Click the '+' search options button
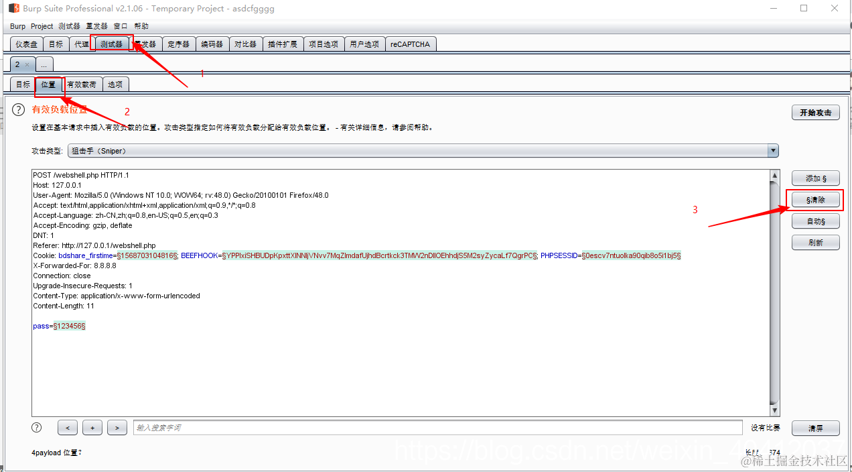852x472 pixels. pyautogui.click(x=92, y=428)
